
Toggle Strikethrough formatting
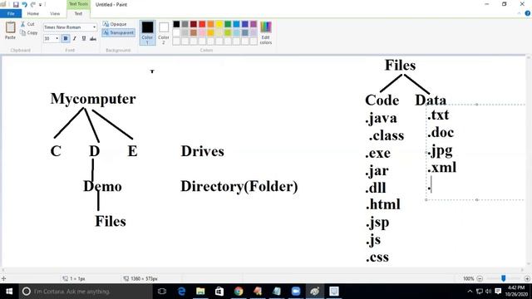click(x=92, y=38)
